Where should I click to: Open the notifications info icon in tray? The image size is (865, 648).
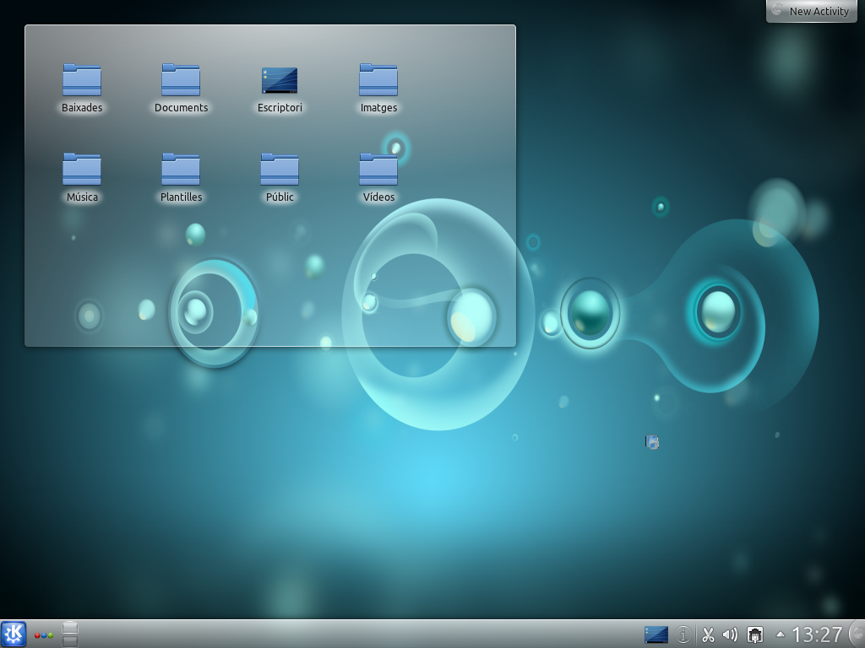pyautogui.click(x=683, y=634)
